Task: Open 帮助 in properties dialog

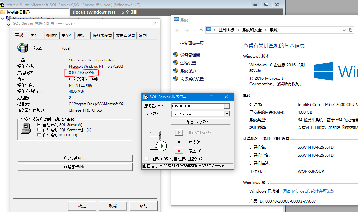Action: 143,206
